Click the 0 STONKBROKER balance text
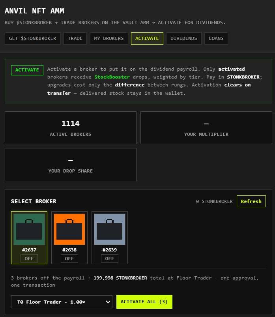 214,201
